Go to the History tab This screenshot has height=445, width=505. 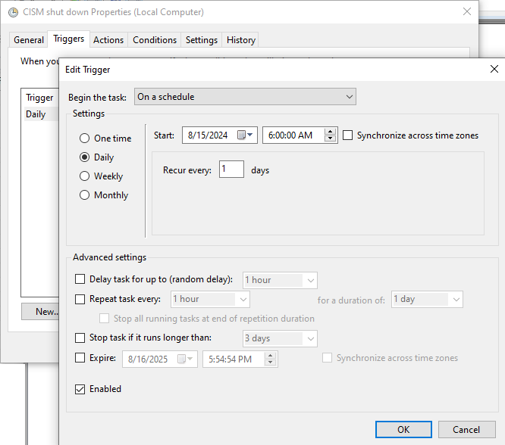tap(241, 40)
